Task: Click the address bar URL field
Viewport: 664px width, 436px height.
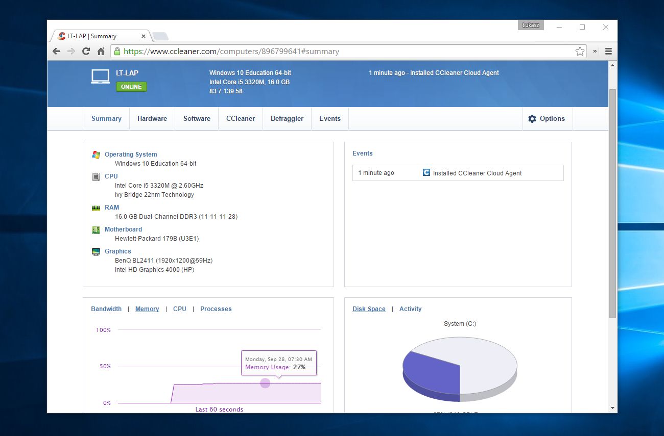Action: click(x=349, y=51)
